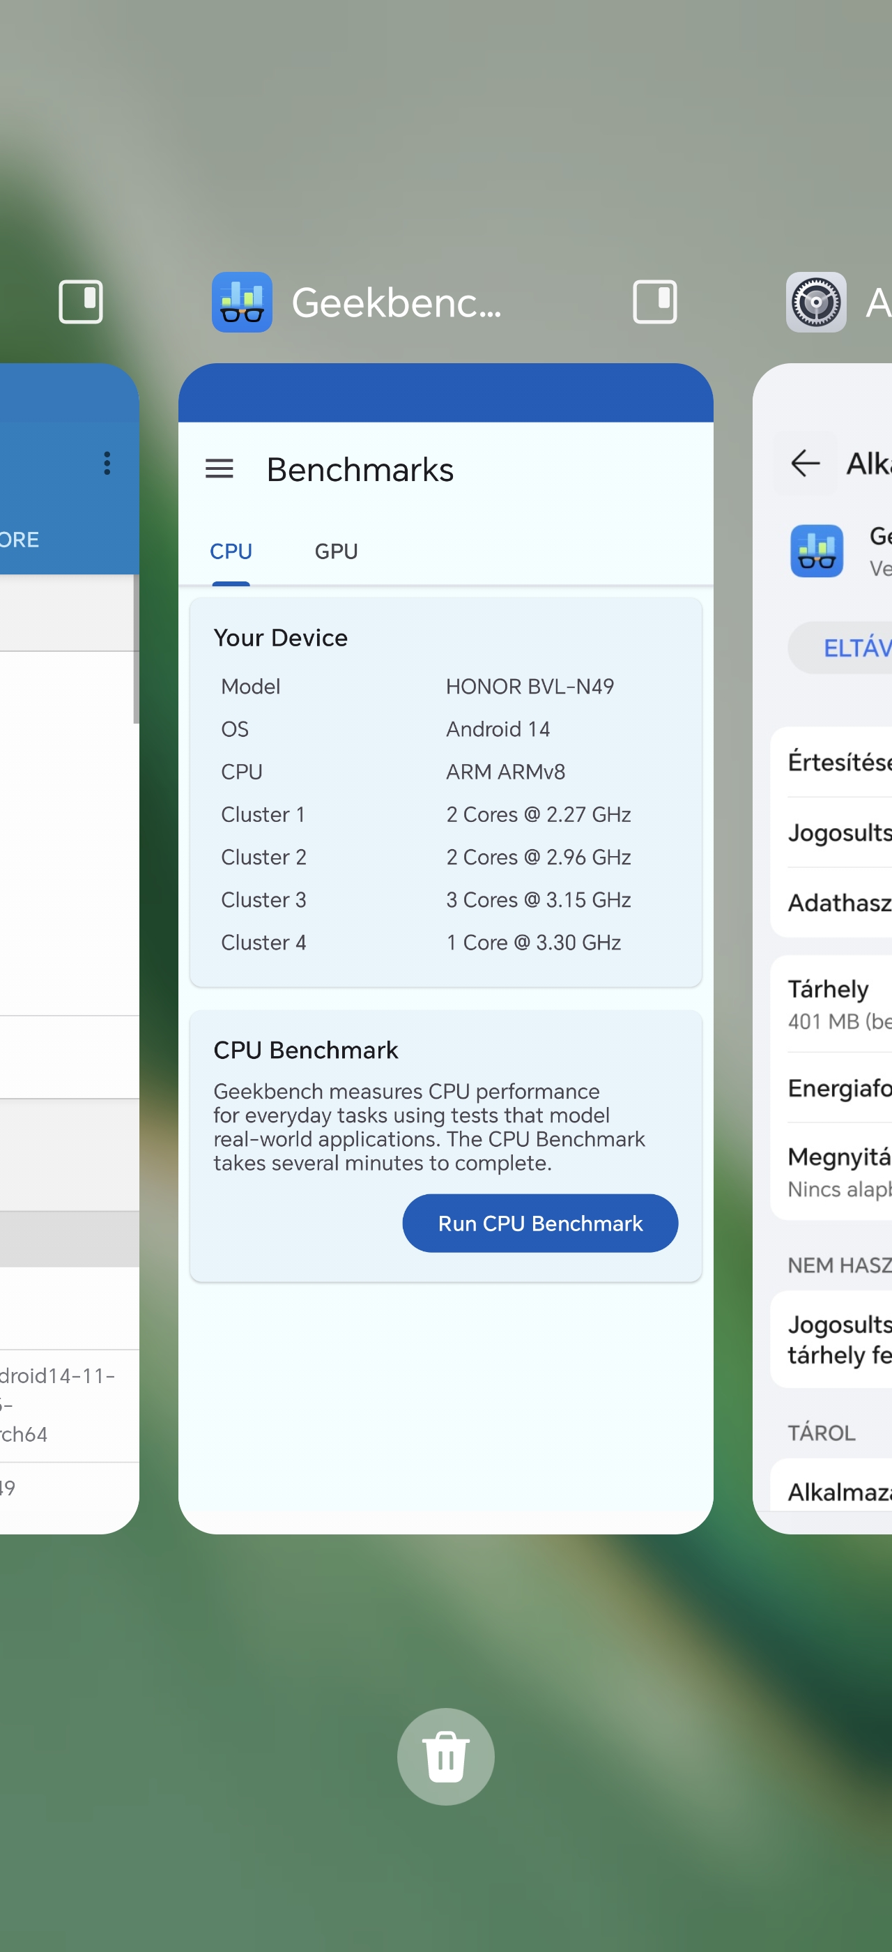Tap the ELTÁV... uninstall button in Settings card

click(x=840, y=647)
